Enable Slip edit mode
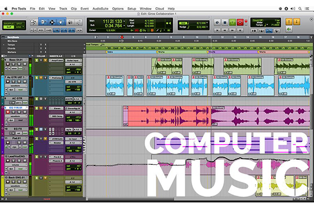Viewport: 314px width, 209px height. coord(9,27)
